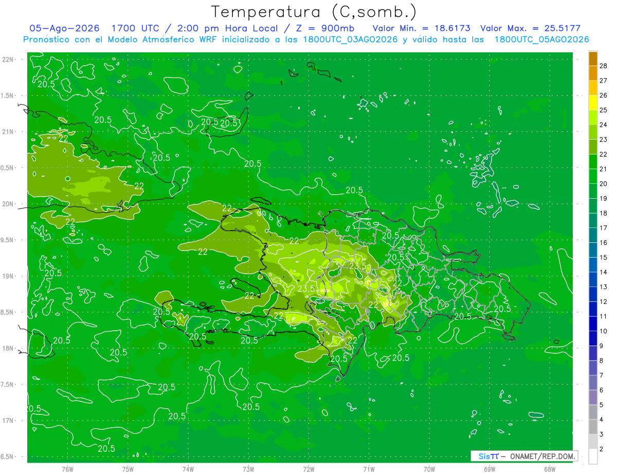Viewport: 617px width, 476px height.
Task: Pick the legend color between 20 and 21
Action: tap(593, 177)
